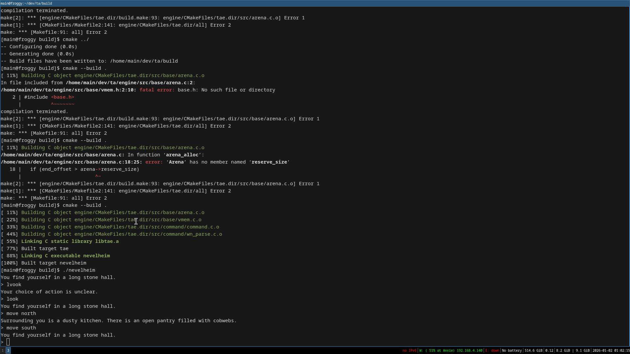Click the '[100%] Built target nevelheim' line
630x354 pixels.
pyautogui.click(x=43, y=263)
